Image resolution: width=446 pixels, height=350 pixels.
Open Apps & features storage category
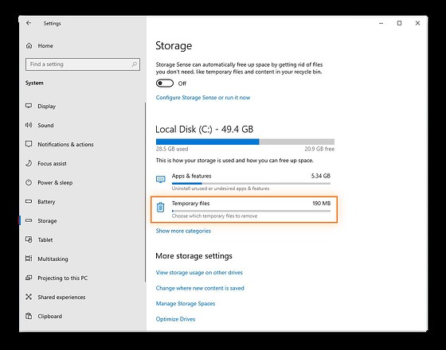pyautogui.click(x=244, y=182)
